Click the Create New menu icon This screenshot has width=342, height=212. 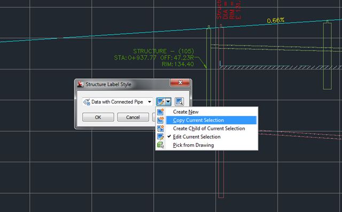[x=160, y=112]
